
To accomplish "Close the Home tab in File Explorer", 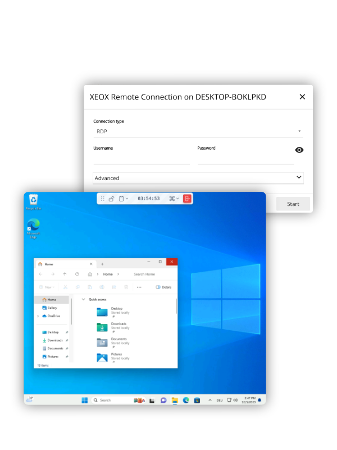I will (91, 264).
